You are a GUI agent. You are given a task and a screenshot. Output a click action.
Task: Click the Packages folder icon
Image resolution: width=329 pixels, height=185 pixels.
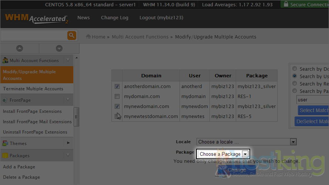5,156
